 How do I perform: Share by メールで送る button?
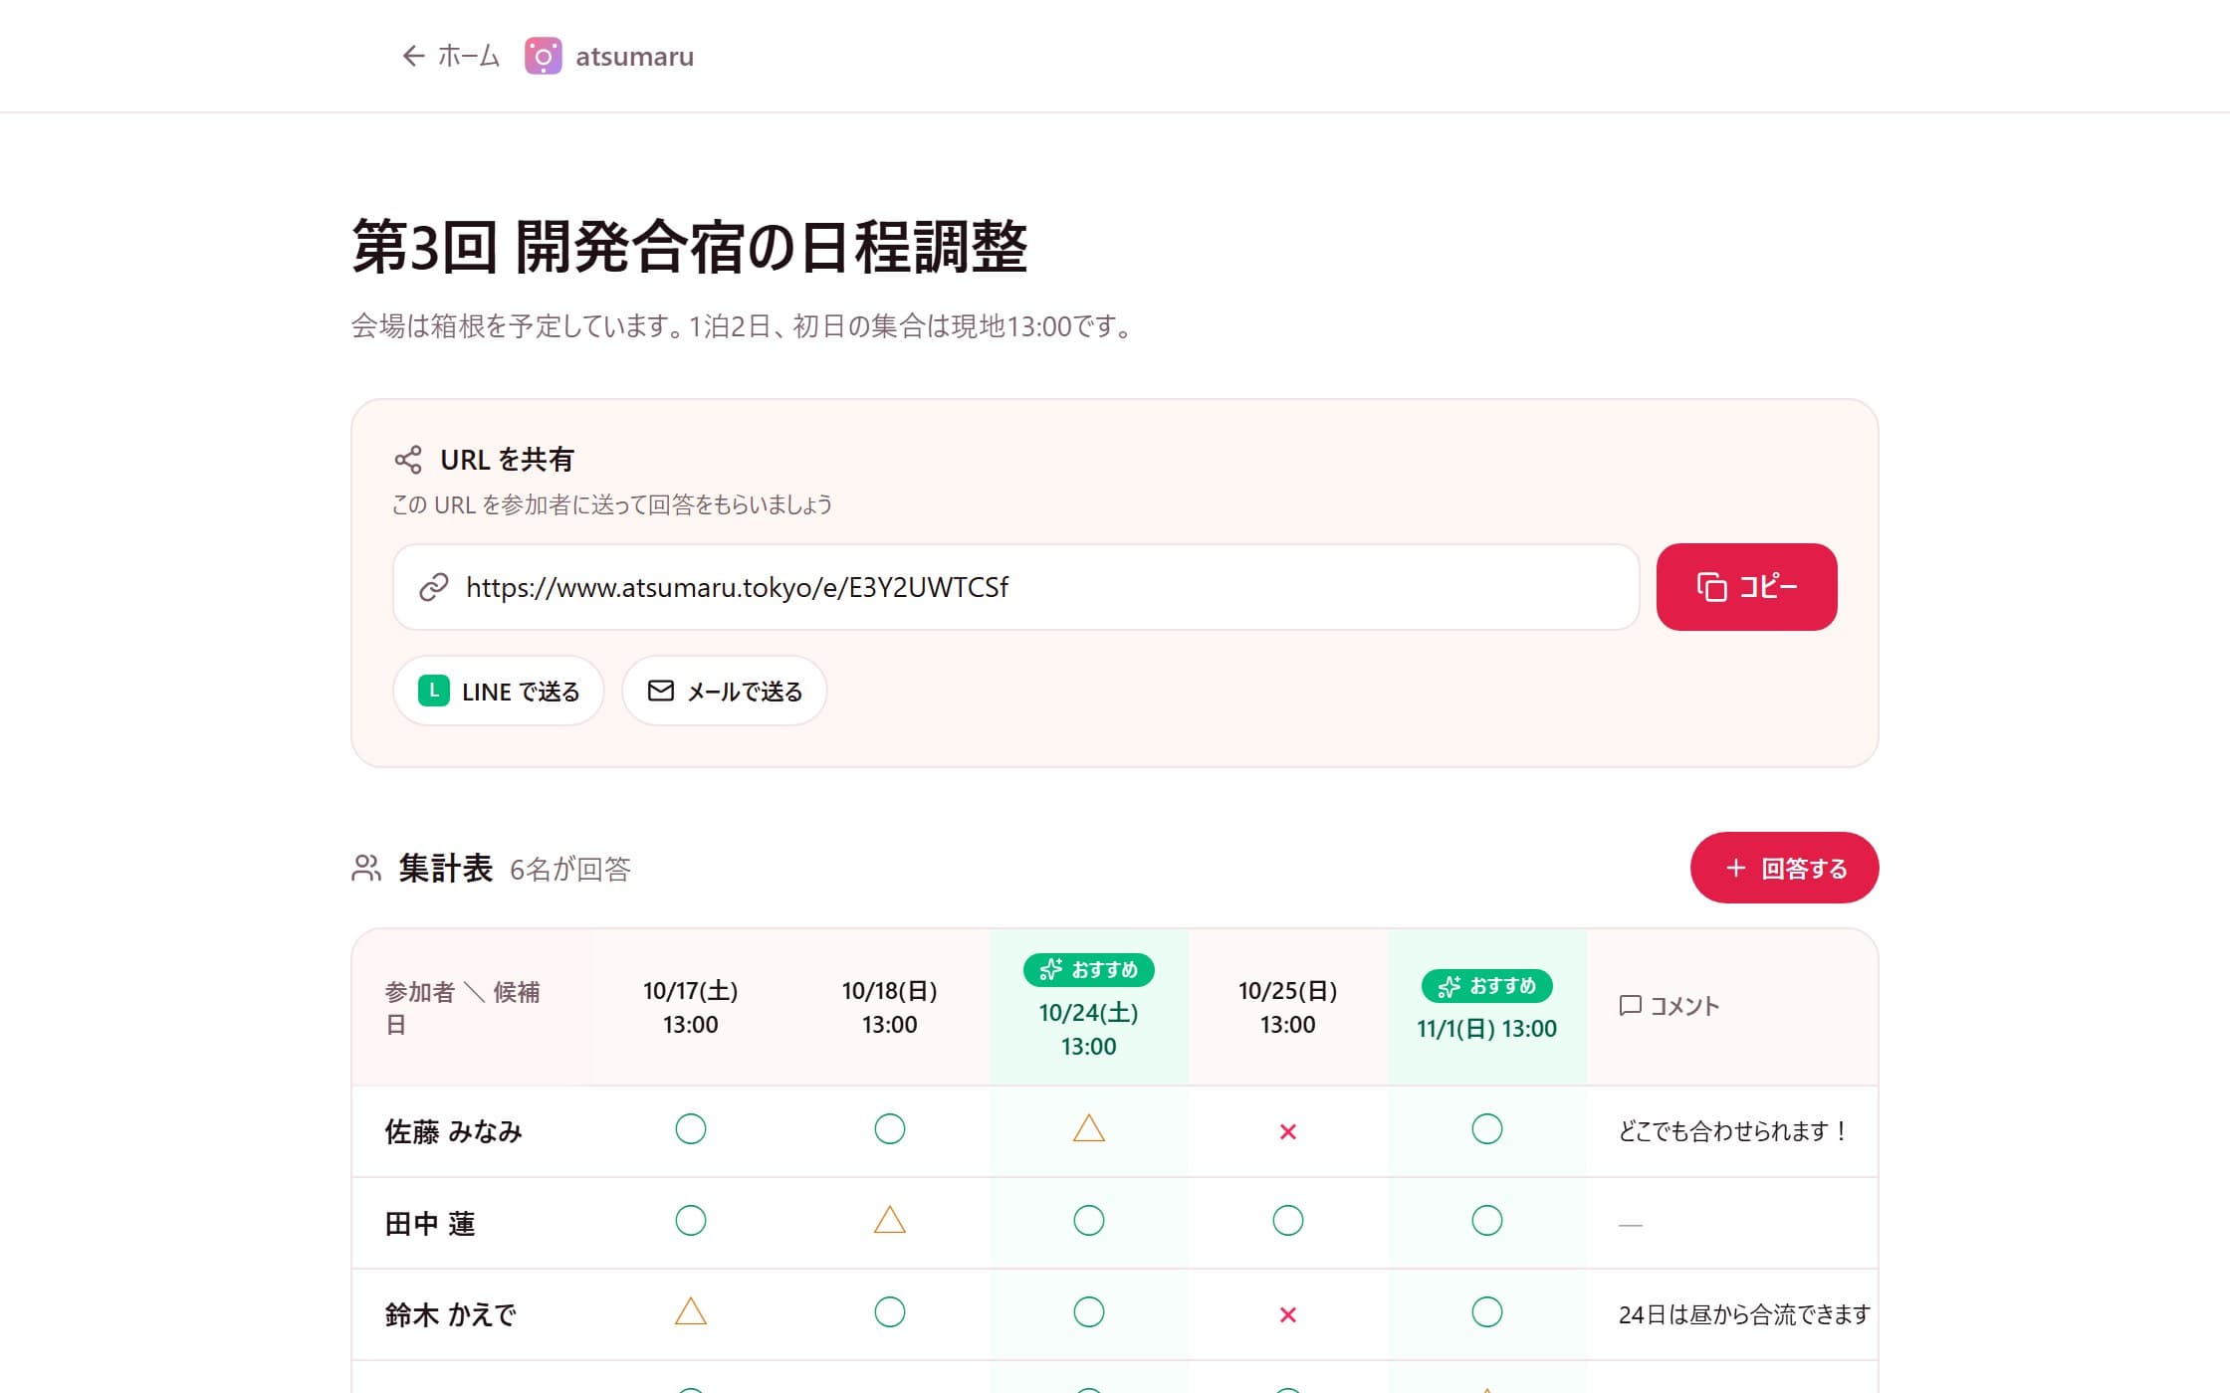tap(725, 691)
